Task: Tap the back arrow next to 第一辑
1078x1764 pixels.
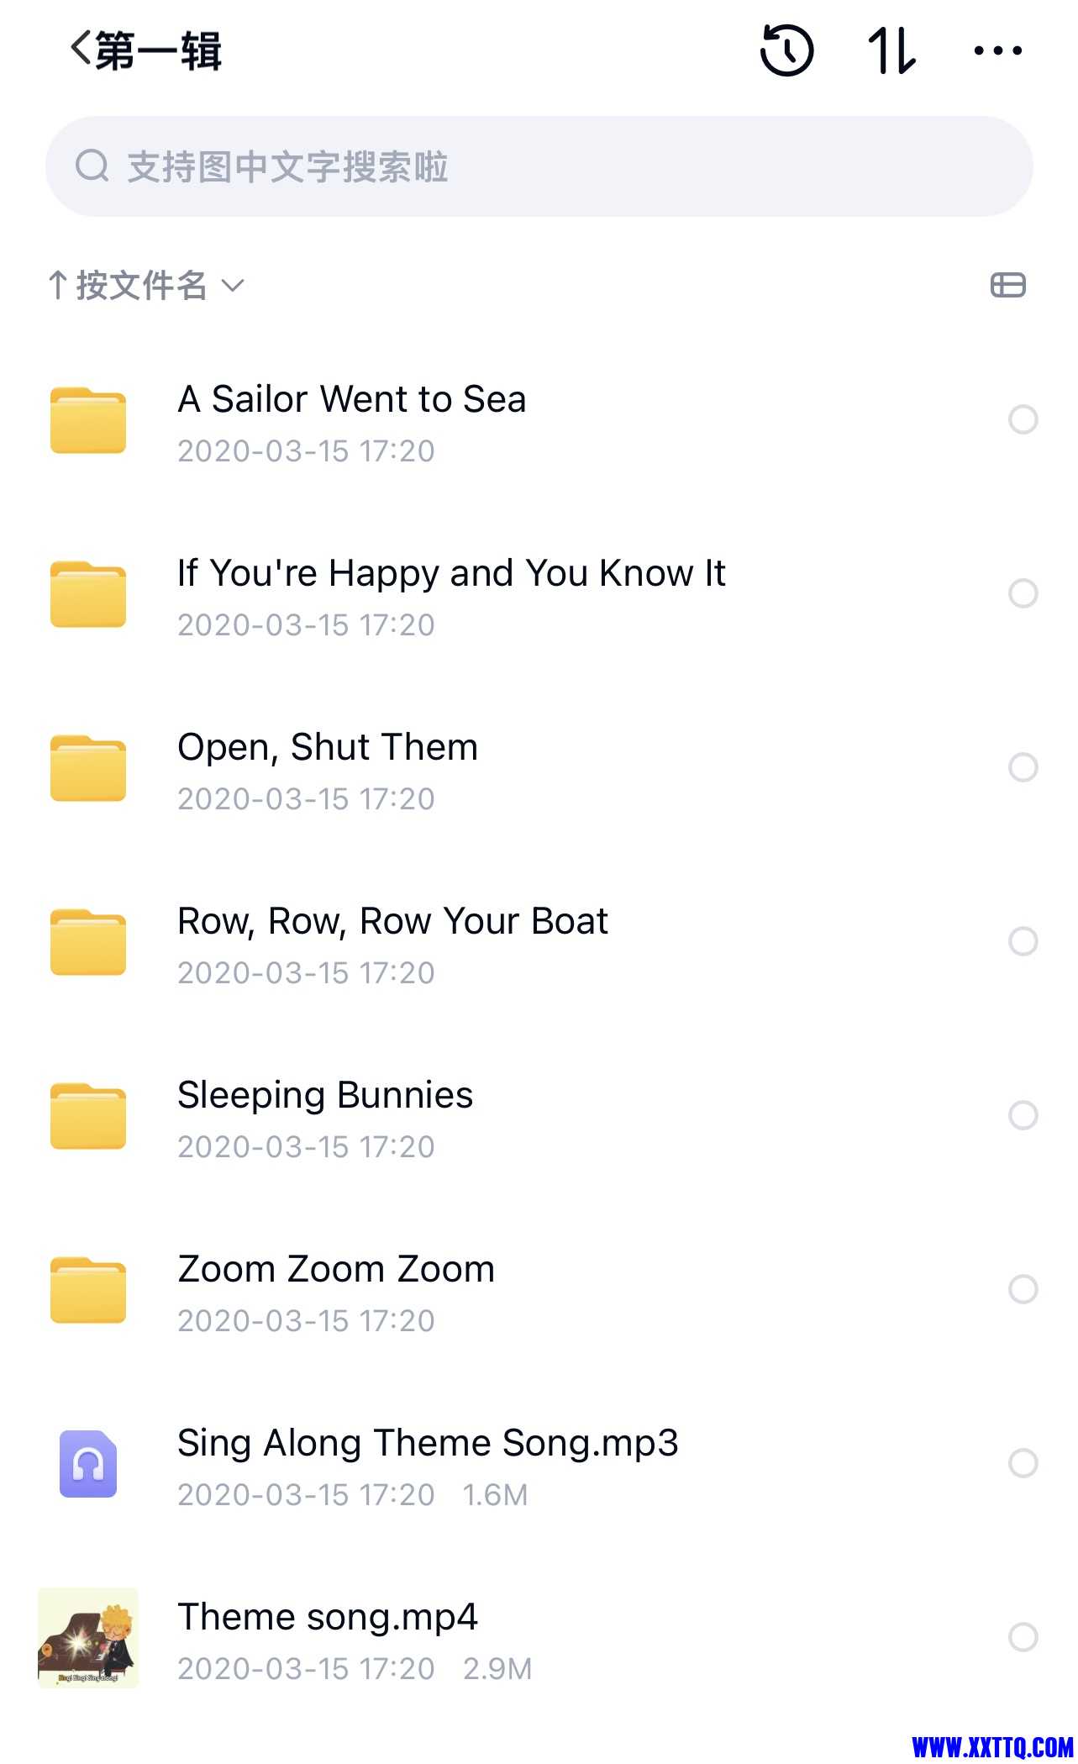Action: 81,49
